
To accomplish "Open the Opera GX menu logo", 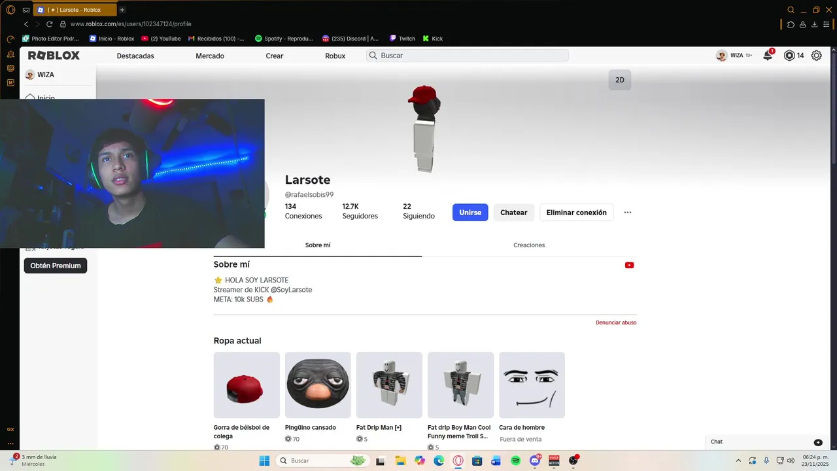I will [x=10, y=10].
